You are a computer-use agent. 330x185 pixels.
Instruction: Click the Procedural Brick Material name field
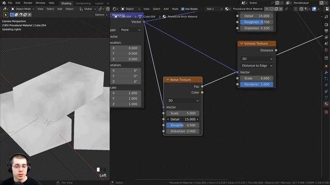(247, 9)
